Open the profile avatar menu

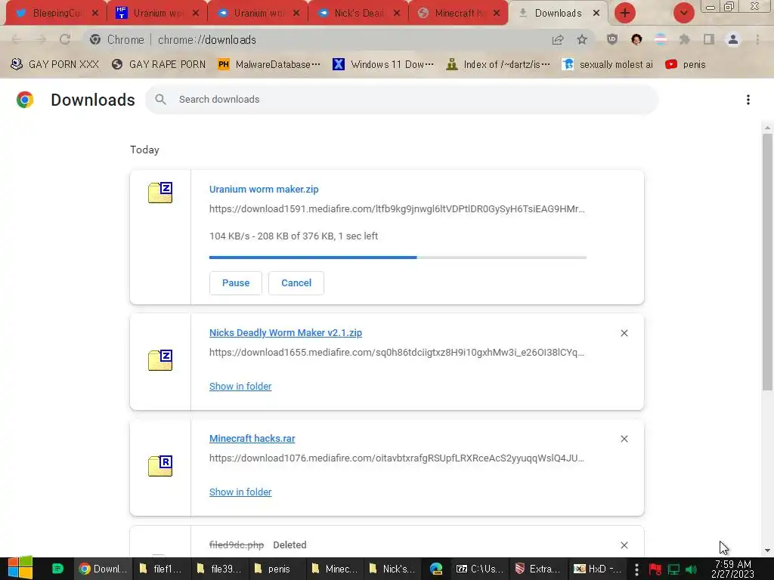[x=733, y=39]
